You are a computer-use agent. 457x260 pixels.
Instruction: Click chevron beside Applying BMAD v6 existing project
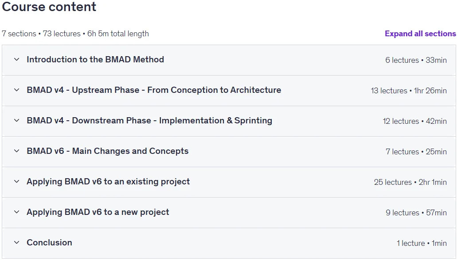16,182
